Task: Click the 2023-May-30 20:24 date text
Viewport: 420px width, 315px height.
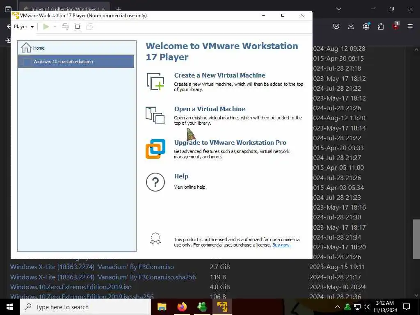Action: (338, 287)
